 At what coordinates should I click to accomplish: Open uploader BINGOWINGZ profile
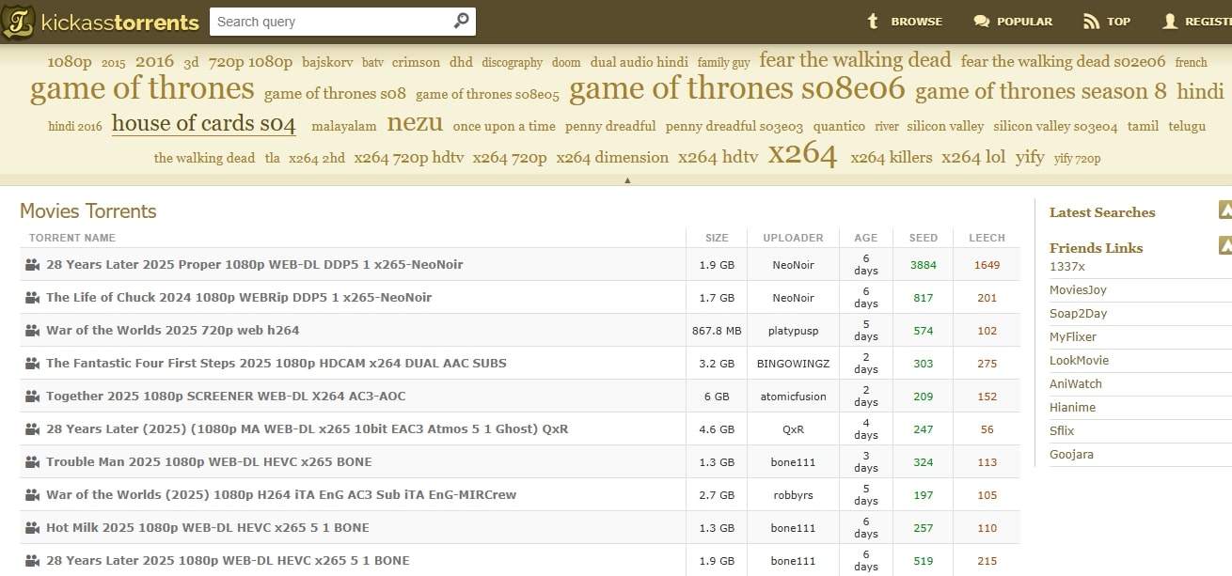793,364
